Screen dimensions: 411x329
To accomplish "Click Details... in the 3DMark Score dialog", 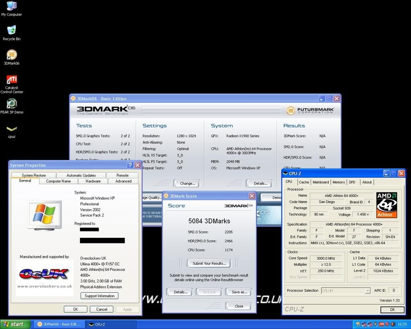I will click(x=181, y=292).
